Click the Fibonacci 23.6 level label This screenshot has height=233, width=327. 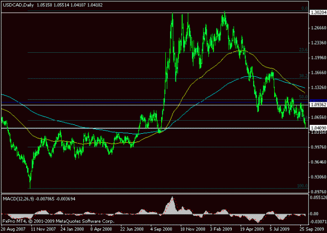coord(303,50)
